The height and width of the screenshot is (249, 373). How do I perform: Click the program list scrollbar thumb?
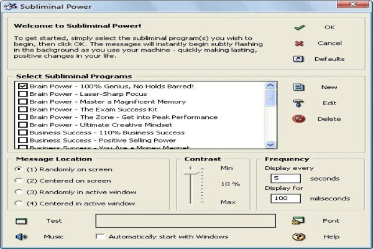[x=270, y=98]
